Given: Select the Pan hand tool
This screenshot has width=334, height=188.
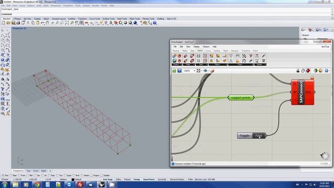Looking at the screenshot, I should click(47, 23).
